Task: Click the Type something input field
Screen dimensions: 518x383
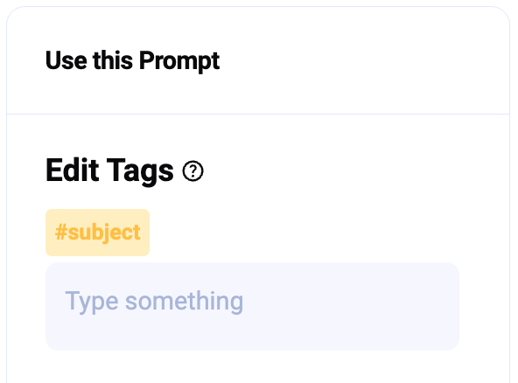Action: click(x=252, y=306)
